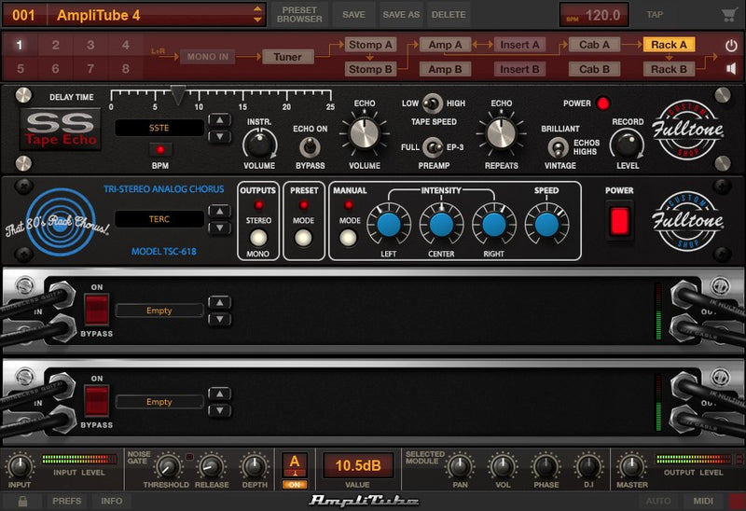Open the Preset Browser
Viewport: 746px width, 511px height.
[x=300, y=15]
